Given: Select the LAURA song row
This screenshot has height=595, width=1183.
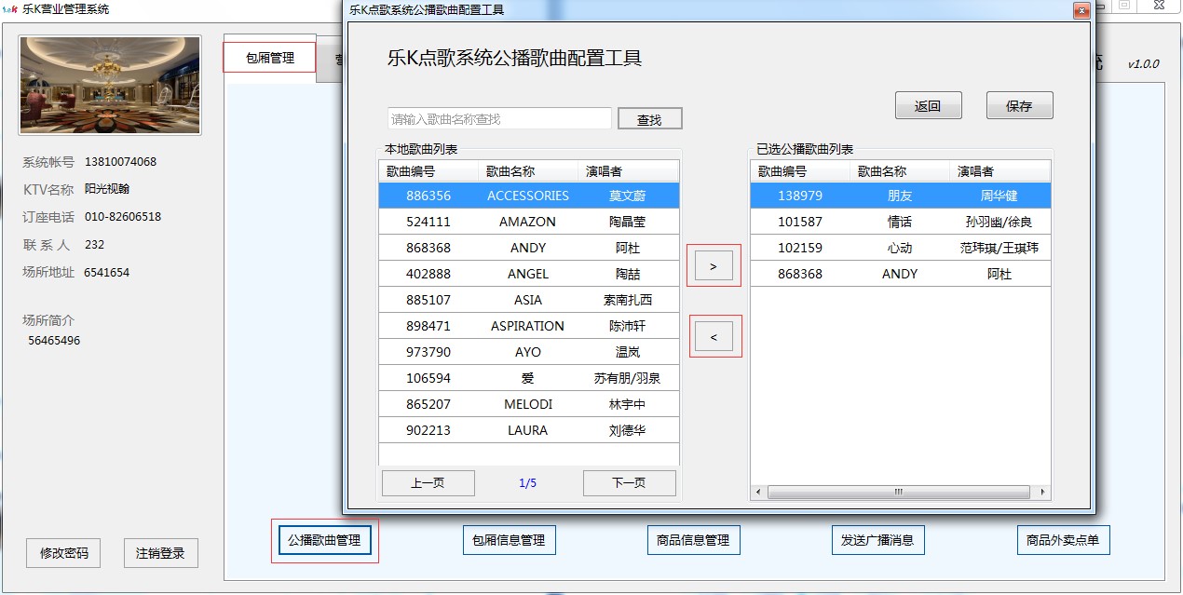Looking at the screenshot, I should pos(528,430).
